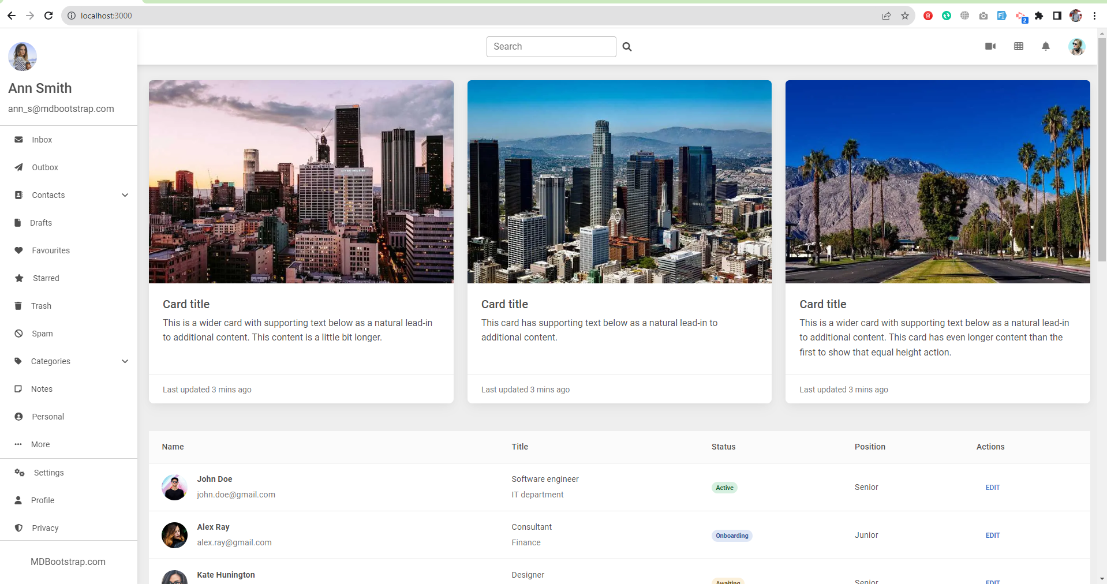Open the Settings sidebar entry
Viewport: 1107px width, 584px height.
48,472
